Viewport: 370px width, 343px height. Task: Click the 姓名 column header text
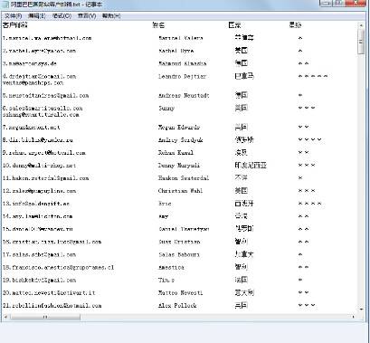click(x=158, y=25)
